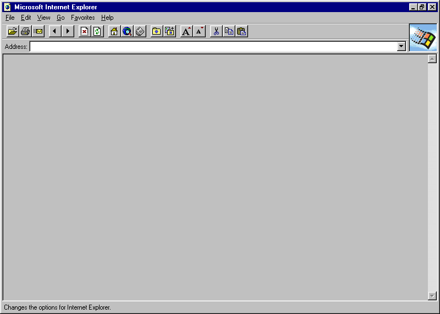440x314 pixels.
Task: Click the vertical scrollbar down arrow
Action: tap(432, 296)
